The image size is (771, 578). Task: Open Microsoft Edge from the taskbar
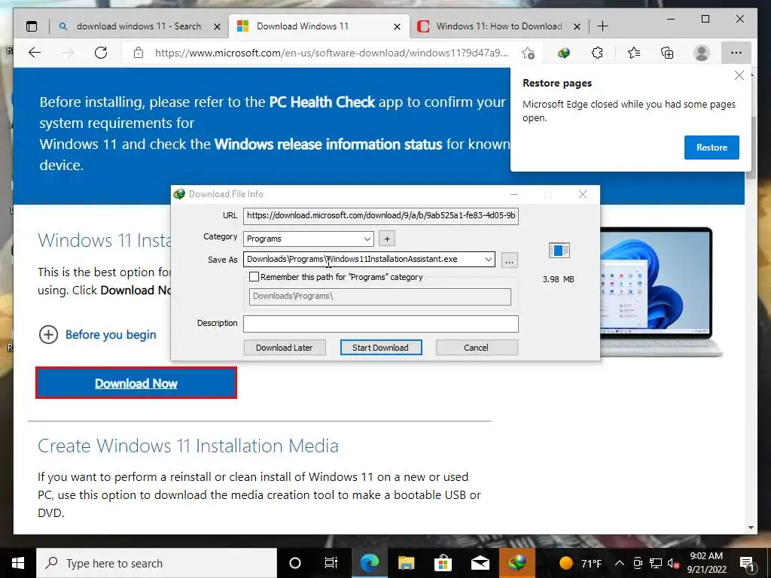point(369,563)
